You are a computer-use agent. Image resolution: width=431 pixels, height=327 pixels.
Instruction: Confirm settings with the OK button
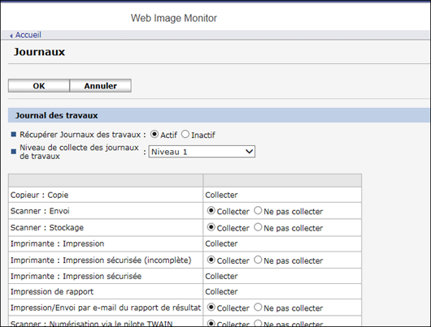click(39, 86)
